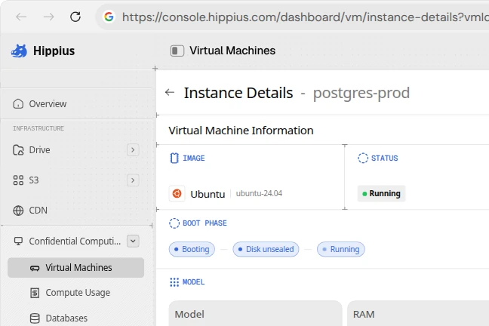The height and width of the screenshot is (326, 489).
Task: Click the Running boot phase pill
Action: (x=340, y=249)
